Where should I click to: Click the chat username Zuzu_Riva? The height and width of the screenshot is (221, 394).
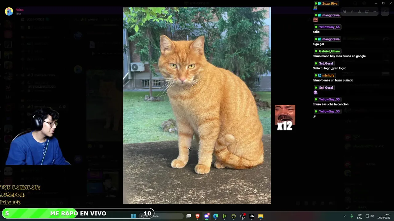(x=330, y=3)
